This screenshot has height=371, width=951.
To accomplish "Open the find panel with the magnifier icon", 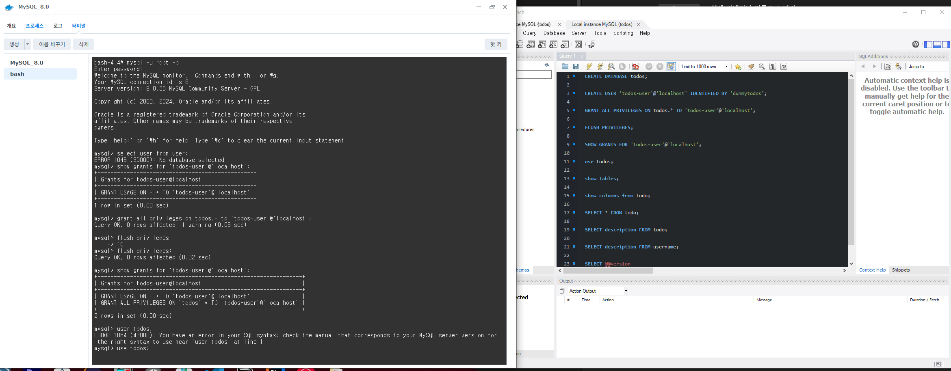I will (x=762, y=67).
